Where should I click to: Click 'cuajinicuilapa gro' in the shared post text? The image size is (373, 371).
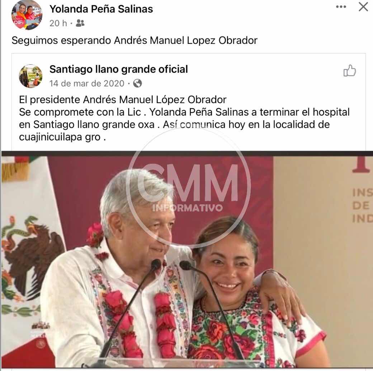(x=60, y=137)
